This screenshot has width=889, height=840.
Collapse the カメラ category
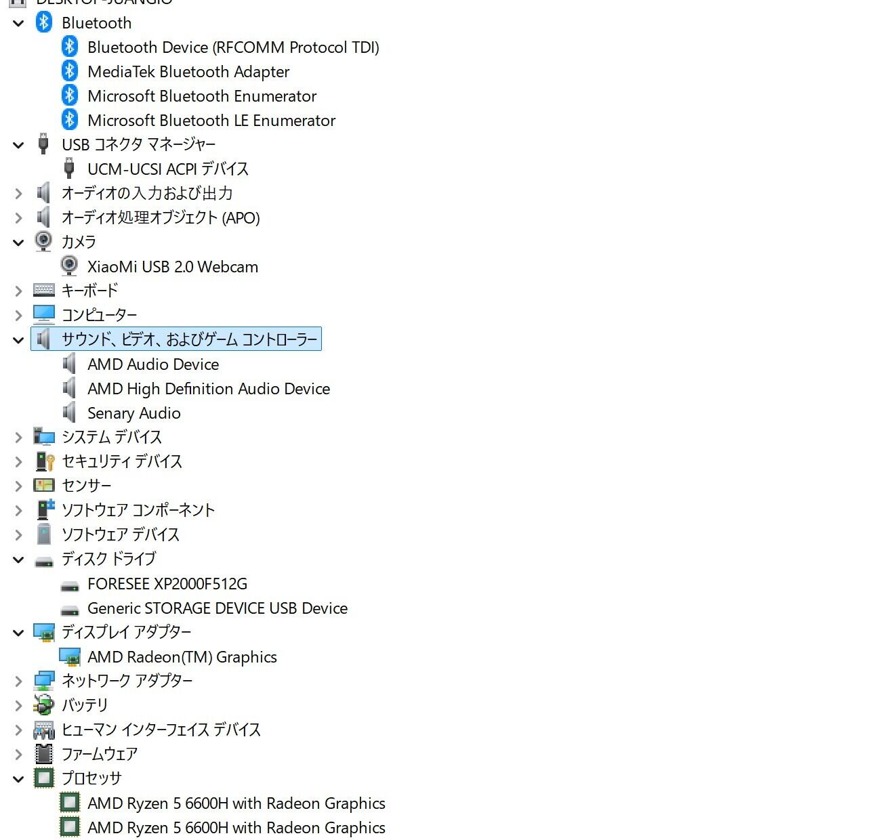pyautogui.click(x=18, y=243)
